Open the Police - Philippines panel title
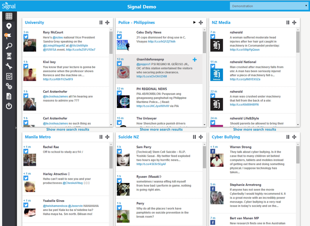The image size is (310, 226). coord(136,23)
